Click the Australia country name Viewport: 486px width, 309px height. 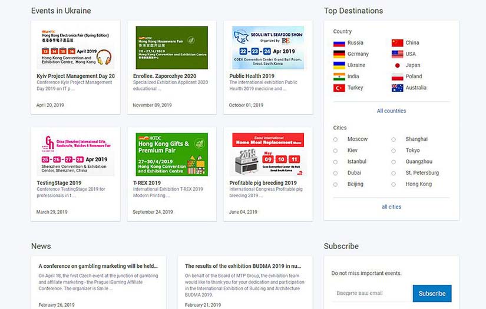pyautogui.click(x=416, y=88)
